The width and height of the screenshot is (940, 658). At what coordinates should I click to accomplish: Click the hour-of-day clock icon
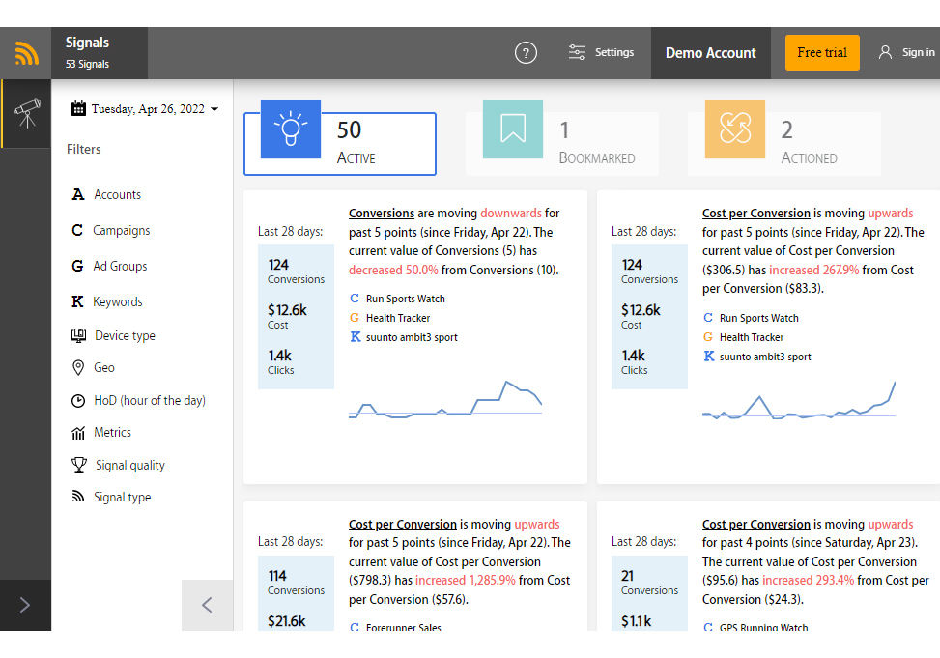(78, 401)
